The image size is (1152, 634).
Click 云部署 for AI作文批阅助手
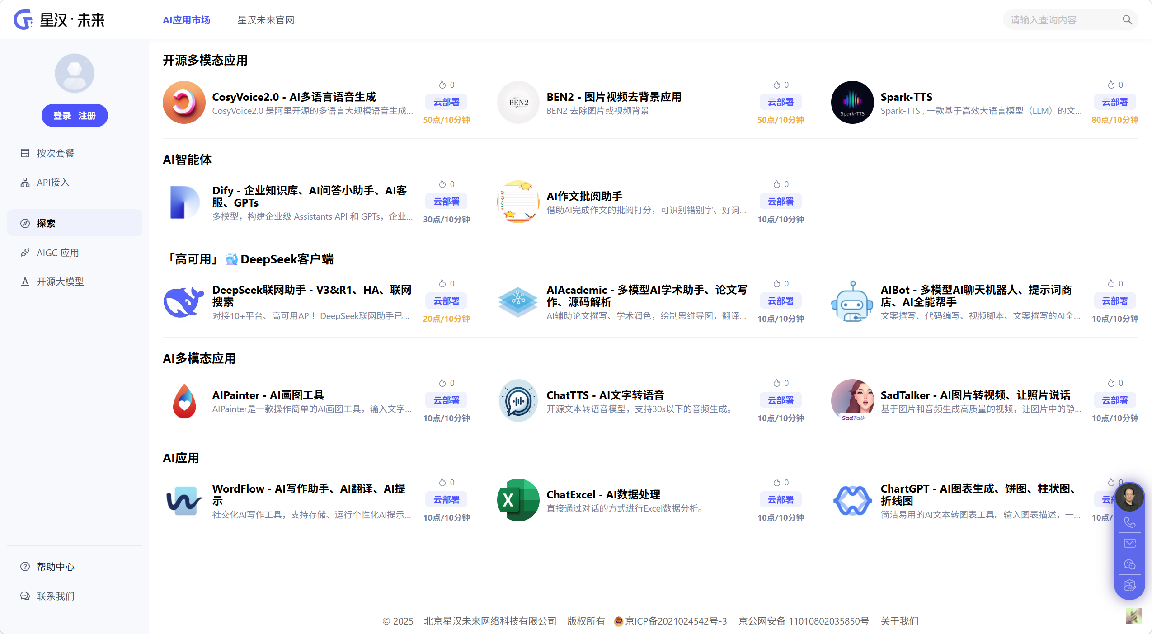click(x=781, y=202)
